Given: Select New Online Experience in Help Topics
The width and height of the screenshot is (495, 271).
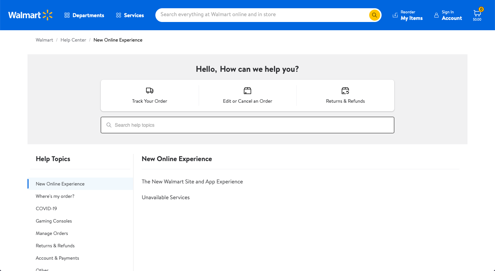Looking at the screenshot, I should tap(80, 184).
